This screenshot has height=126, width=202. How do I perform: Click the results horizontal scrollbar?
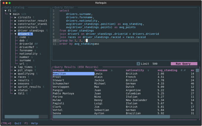pos(111,117)
